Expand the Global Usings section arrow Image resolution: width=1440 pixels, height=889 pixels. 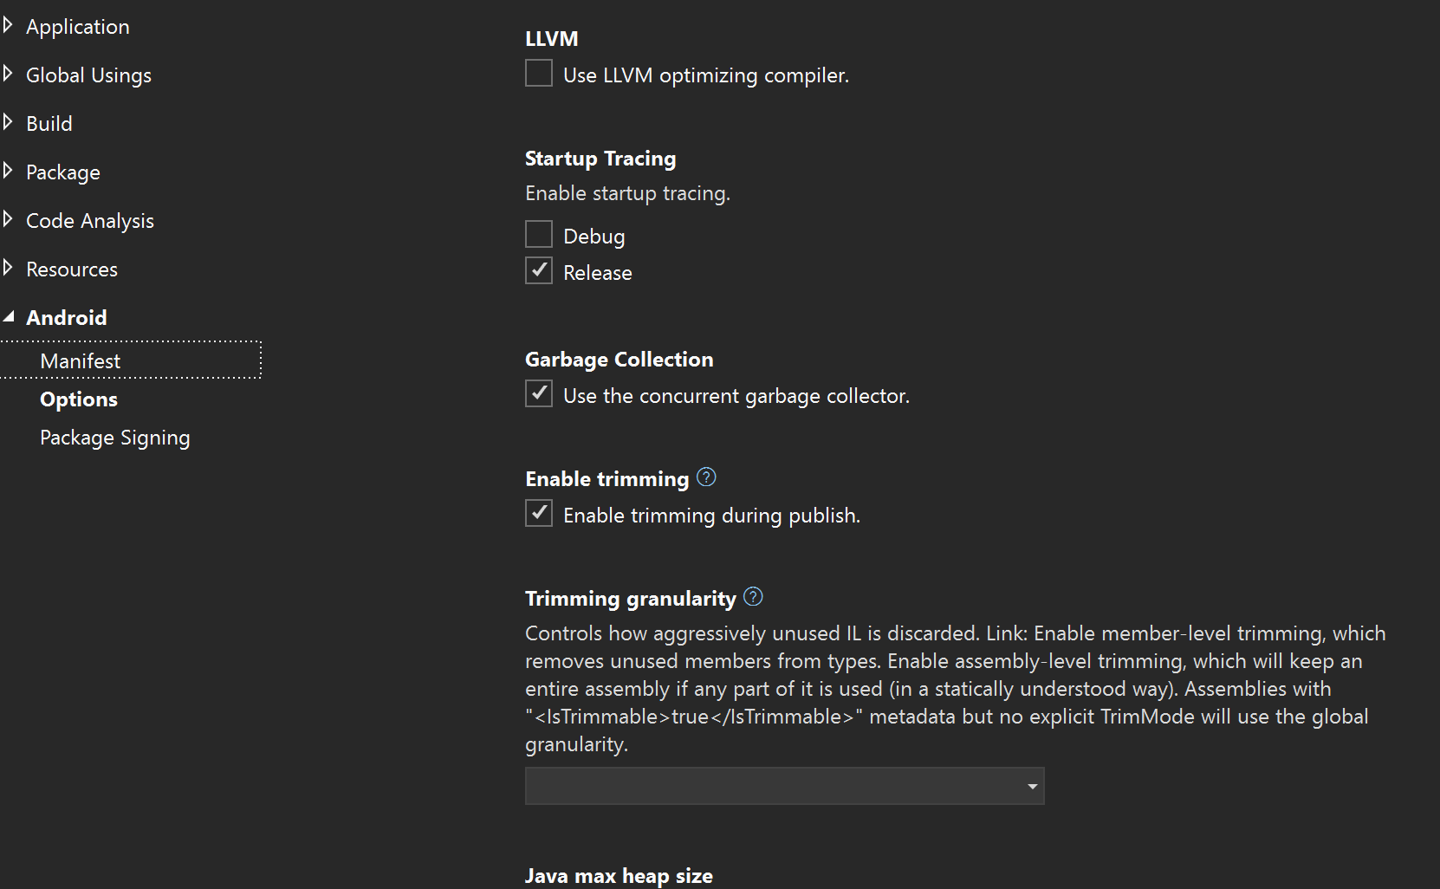[8, 74]
